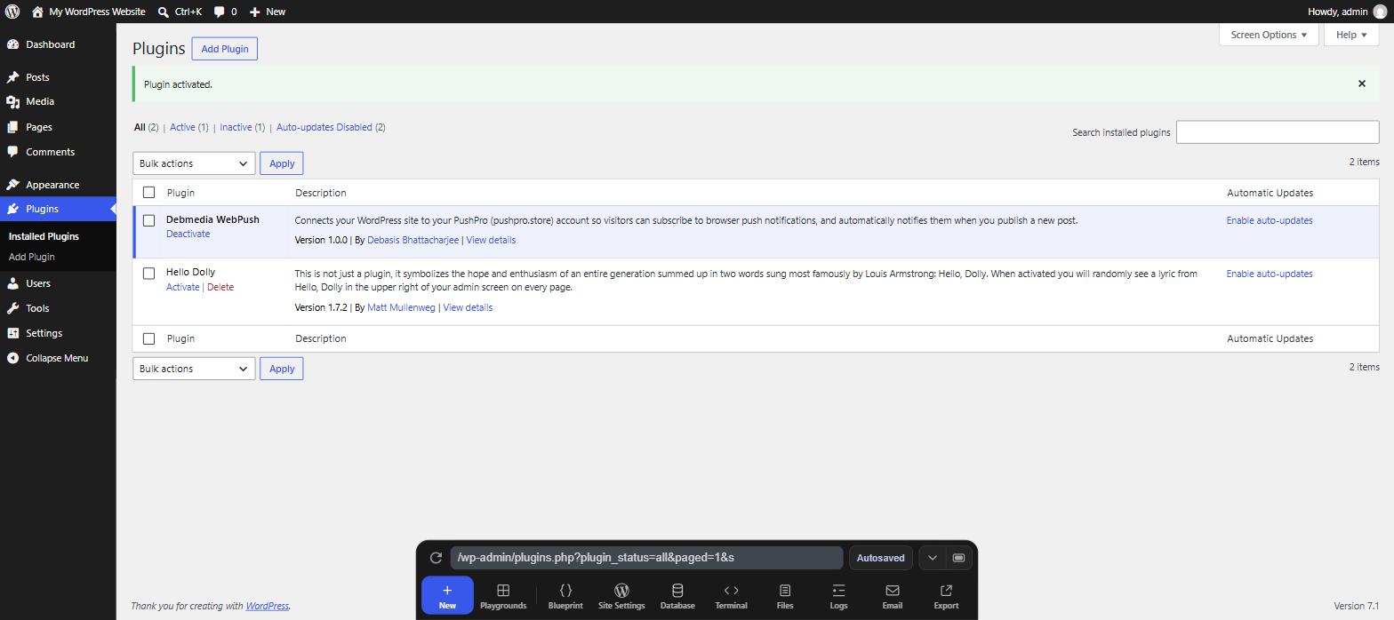Expand the Help panel
This screenshot has width=1394, height=620.
(1351, 35)
